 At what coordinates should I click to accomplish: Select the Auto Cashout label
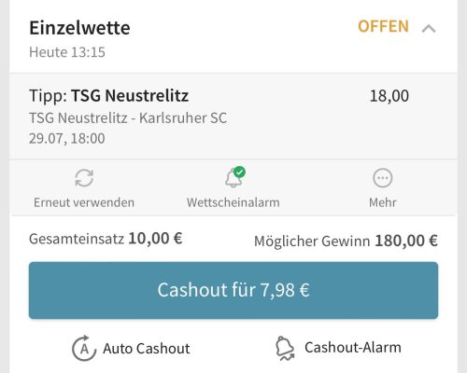coord(147,349)
